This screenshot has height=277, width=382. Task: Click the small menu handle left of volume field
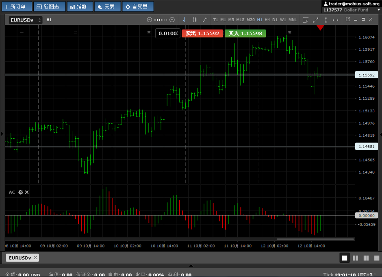tap(149, 32)
